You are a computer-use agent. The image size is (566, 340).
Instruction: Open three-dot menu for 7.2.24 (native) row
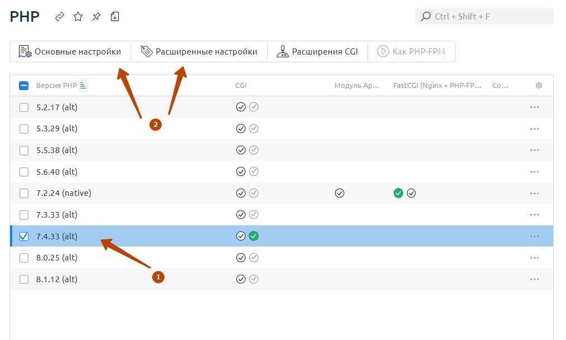tap(534, 194)
